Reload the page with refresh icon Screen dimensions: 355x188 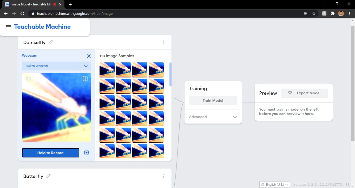[22, 13]
